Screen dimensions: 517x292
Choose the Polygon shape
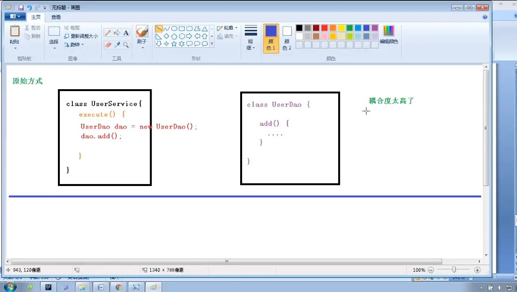coord(197,29)
